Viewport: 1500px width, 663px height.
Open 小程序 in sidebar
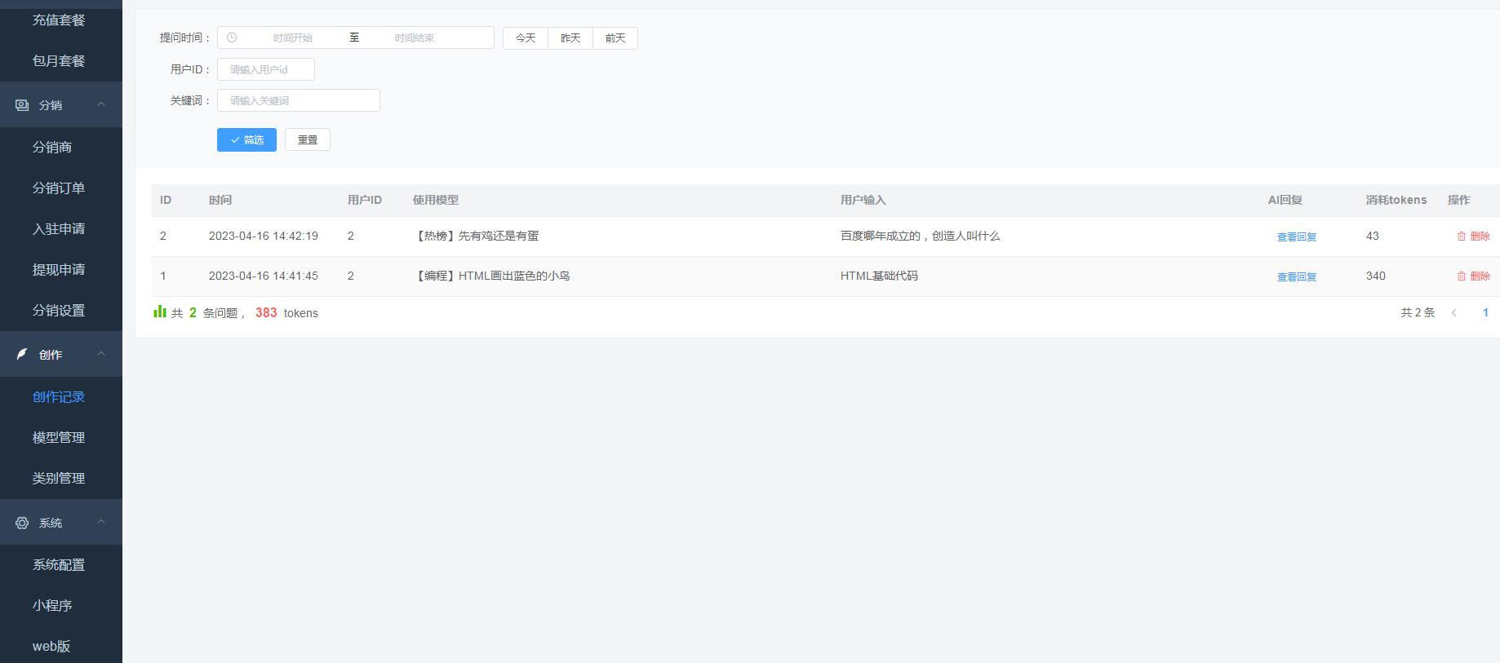click(52, 605)
